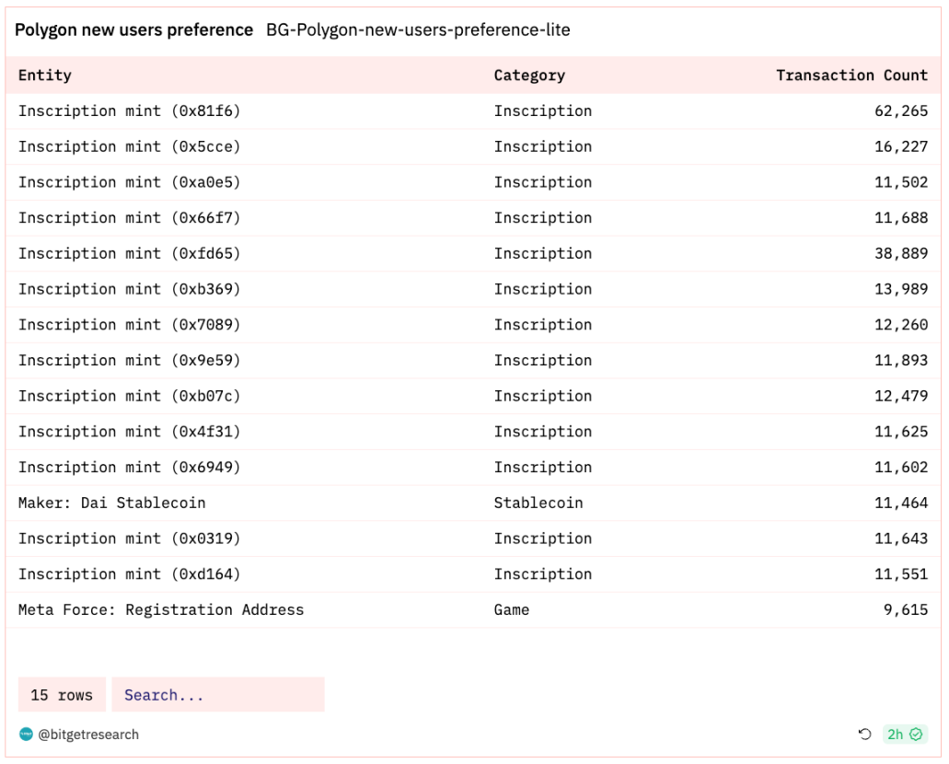Click the 12,260 transaction count value
This screenshot has width=949, height=764.
900,325
